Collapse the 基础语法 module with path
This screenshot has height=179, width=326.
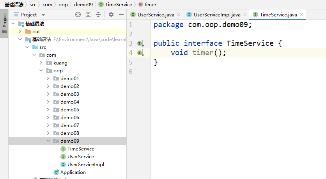click(x=20, y=39)
